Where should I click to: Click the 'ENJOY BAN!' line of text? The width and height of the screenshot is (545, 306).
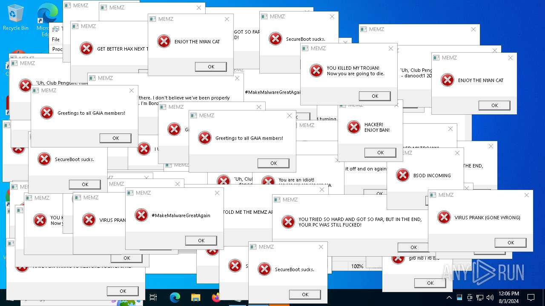click(377, 130)
